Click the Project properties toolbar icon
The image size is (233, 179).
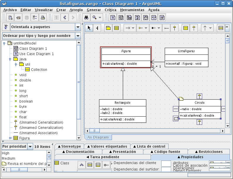click(x=35, y=18)
